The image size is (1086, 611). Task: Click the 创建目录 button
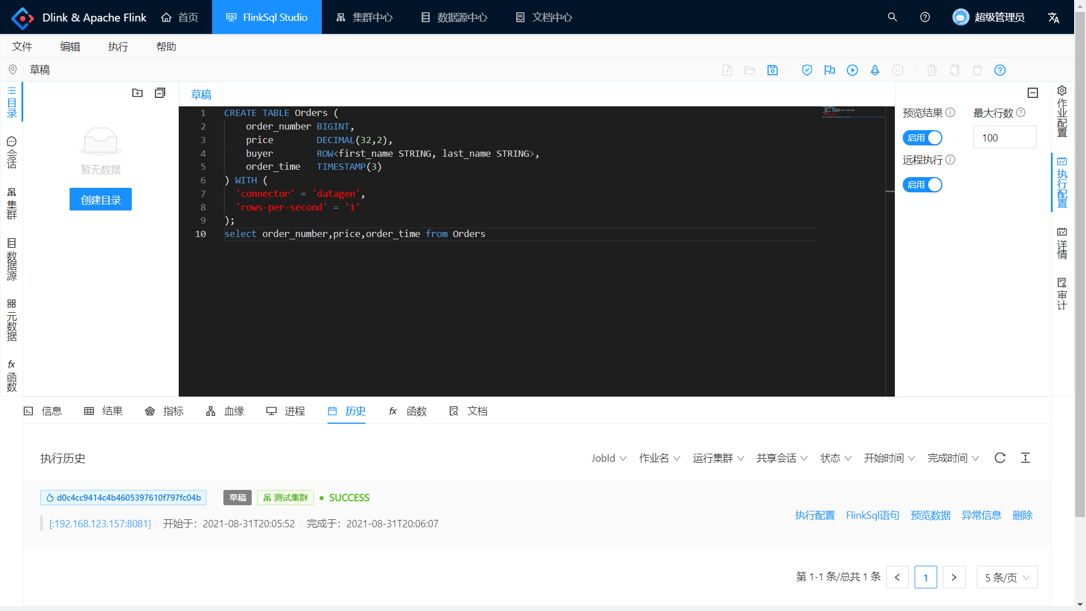[101, 199]
